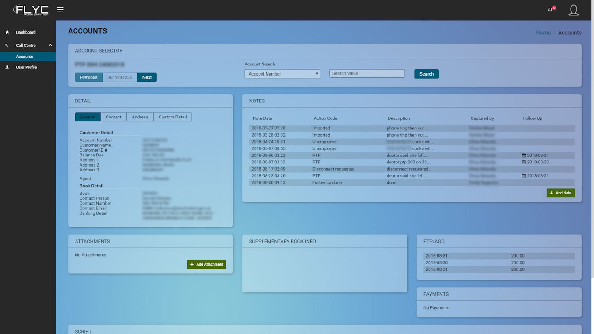Open the user profile avatar menu
This screenshot has height=334, width=594.
point(574,10)
